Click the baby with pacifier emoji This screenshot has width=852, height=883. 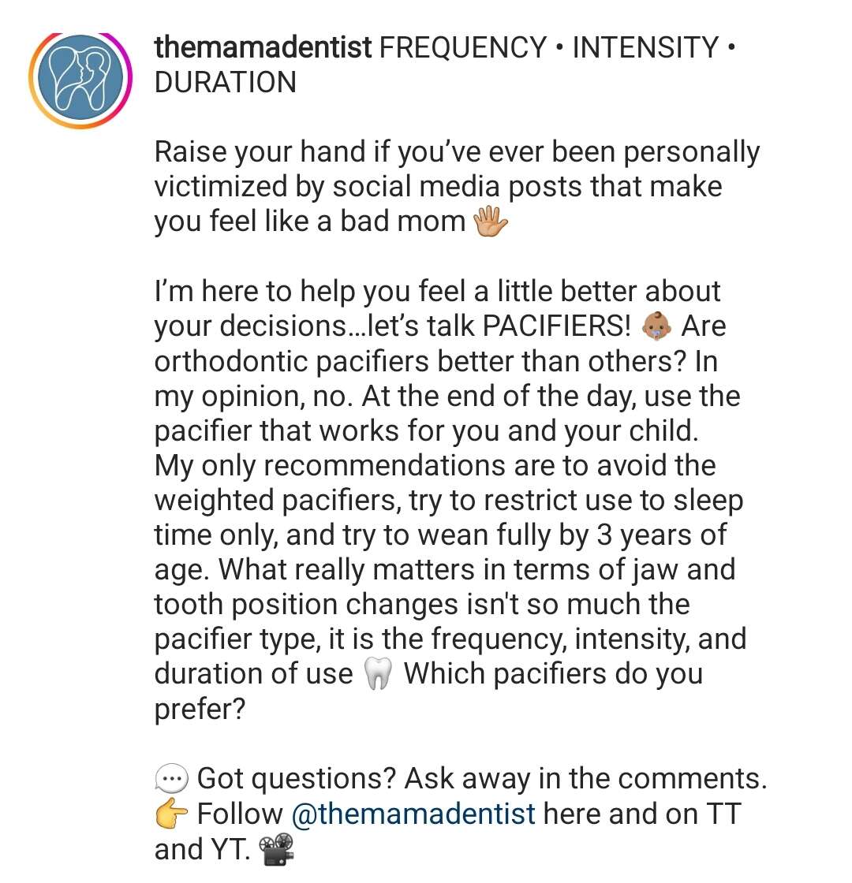tap(656, 326)
